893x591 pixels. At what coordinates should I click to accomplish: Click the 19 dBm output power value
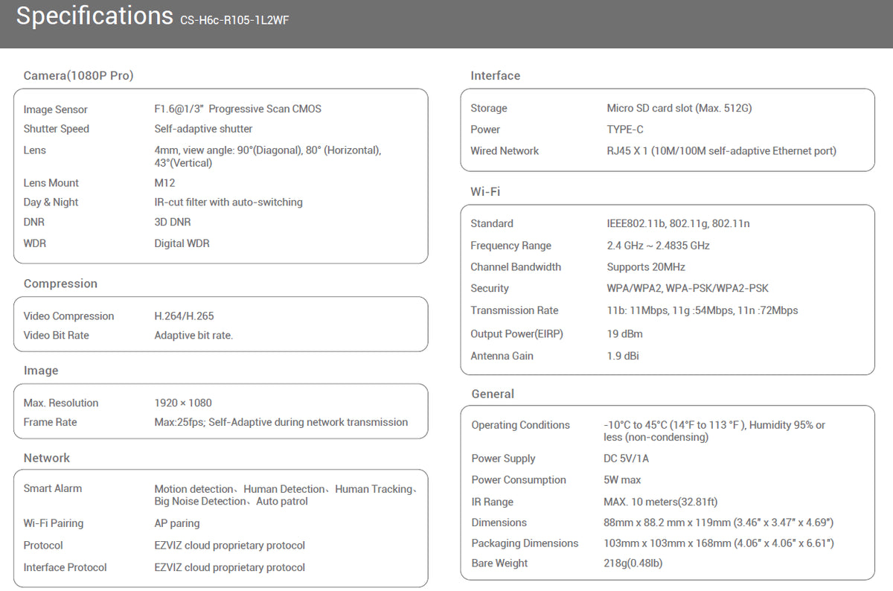624,334
